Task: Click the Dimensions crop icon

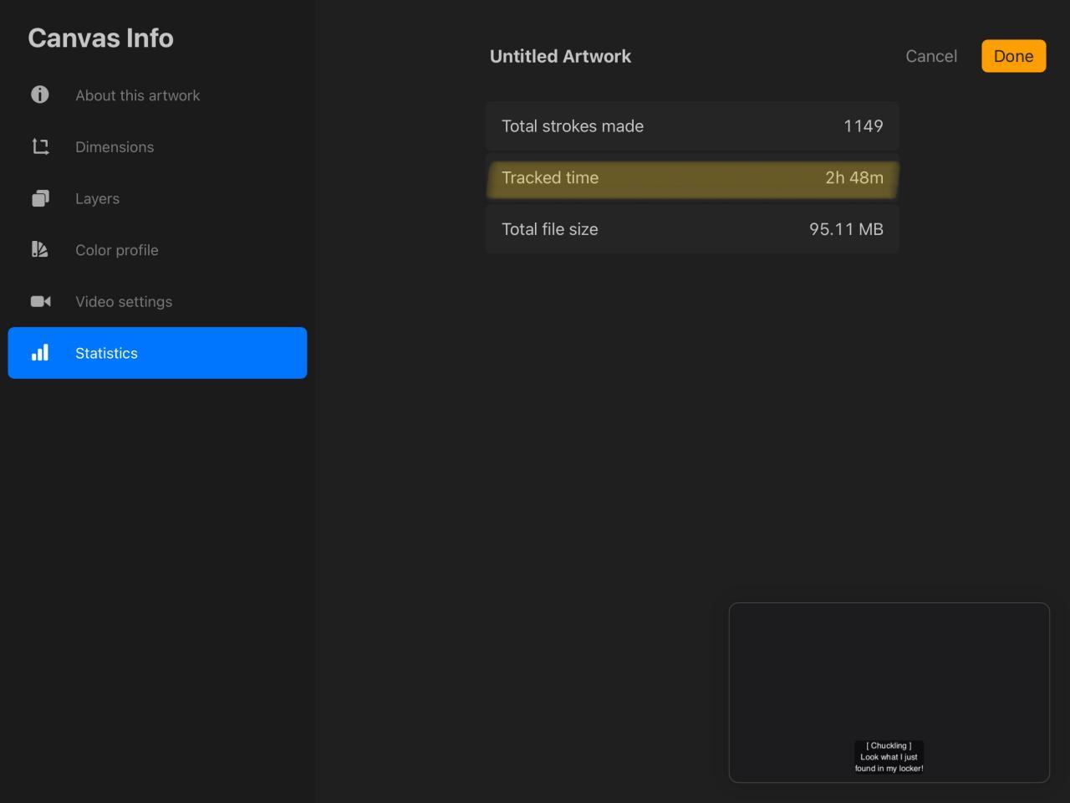Action: coord(40,146)
